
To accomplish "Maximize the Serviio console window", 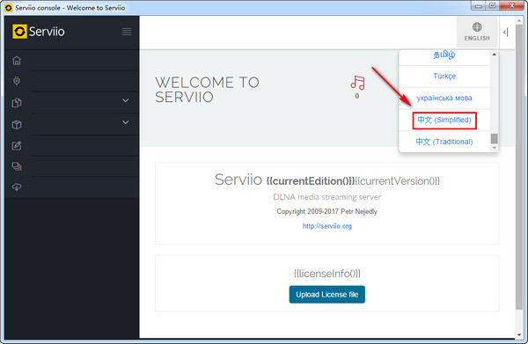I will 492,6.
